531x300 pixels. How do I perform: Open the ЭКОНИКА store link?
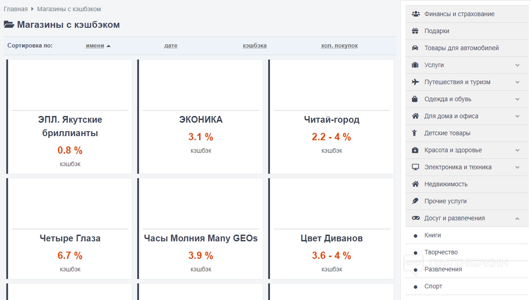[x=200, y=120]
